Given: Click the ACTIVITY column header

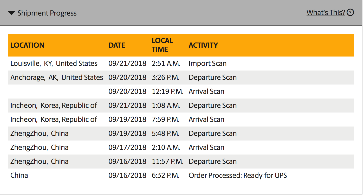Looking at the screenshot, I should point(203,45).
